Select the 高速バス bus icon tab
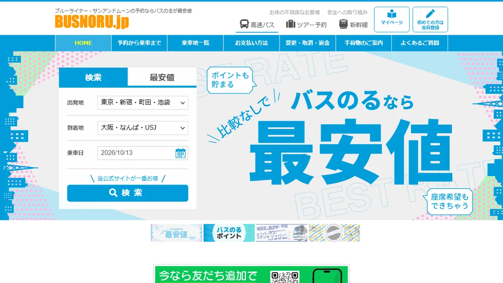 (257, 25)
